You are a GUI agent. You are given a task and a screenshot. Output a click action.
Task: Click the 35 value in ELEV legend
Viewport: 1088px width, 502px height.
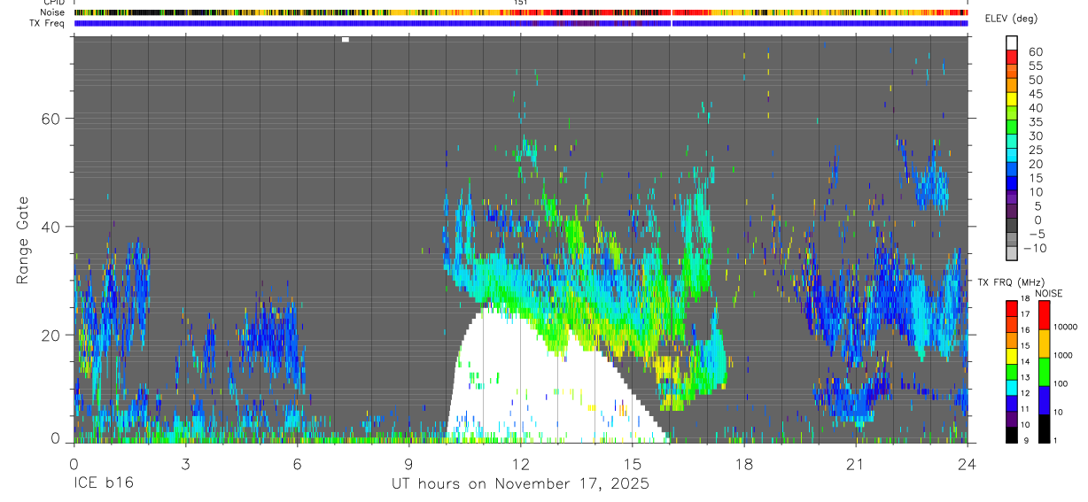pyautogui.click(x=1034, y=122)
